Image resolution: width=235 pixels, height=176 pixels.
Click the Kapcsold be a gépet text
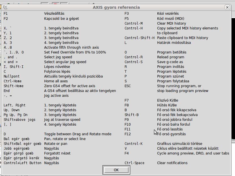tap(61, 19)
